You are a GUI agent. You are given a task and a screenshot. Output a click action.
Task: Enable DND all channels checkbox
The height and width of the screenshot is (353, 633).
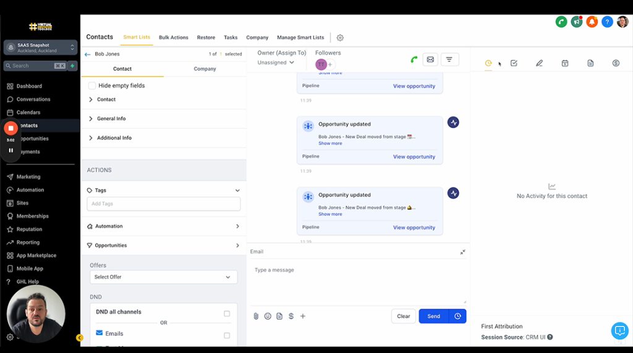(x=227, y=314)
